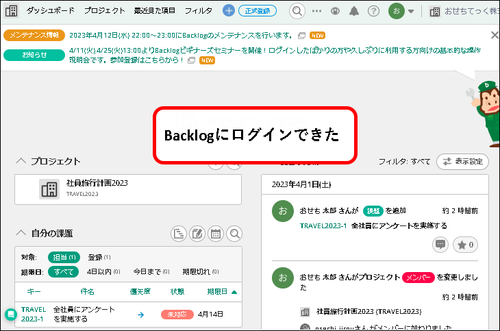The width and height of the screenshot is (500, 331).
Task: Click the Backlog space logo icon
Action: coord(11,11)
